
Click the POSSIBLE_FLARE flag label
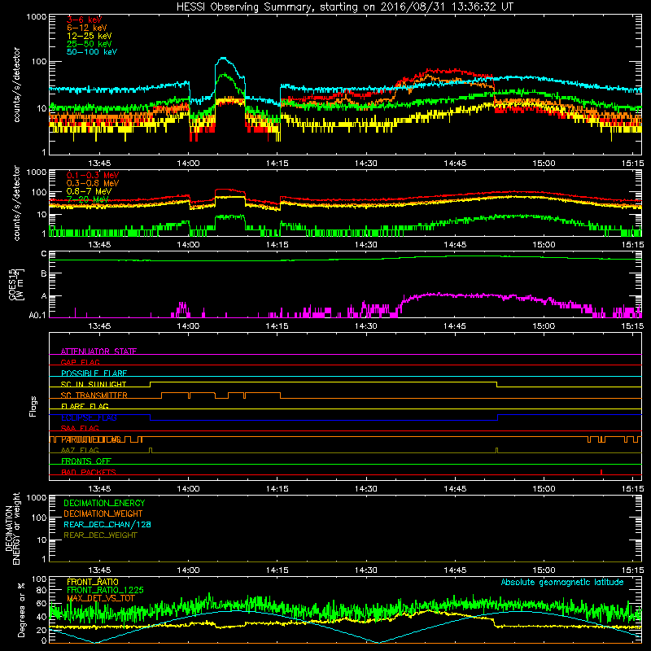click(94, 374)
